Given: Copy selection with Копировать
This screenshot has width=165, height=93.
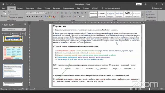Looking at the screenshot, I should pos(13,15).
